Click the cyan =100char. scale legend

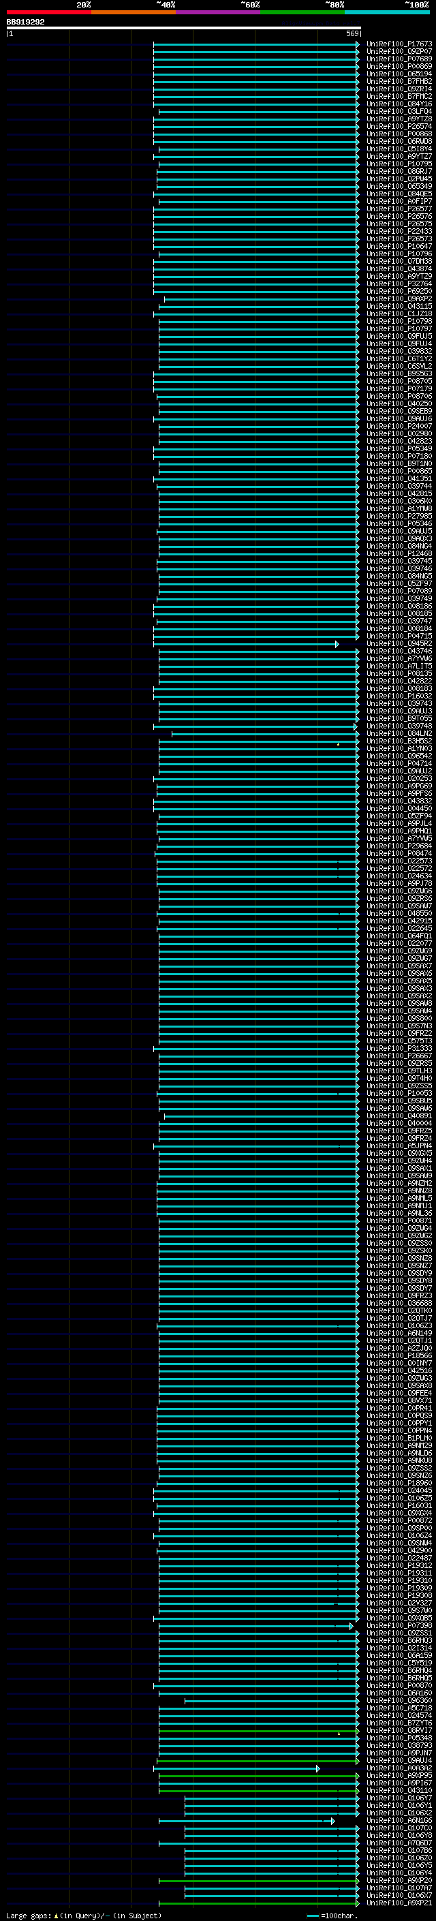tap(332, 1916)
